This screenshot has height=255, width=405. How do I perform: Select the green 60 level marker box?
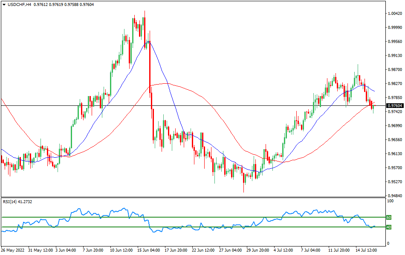point(388,217)
